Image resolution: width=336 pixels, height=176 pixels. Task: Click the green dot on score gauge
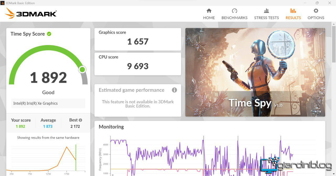82,70
